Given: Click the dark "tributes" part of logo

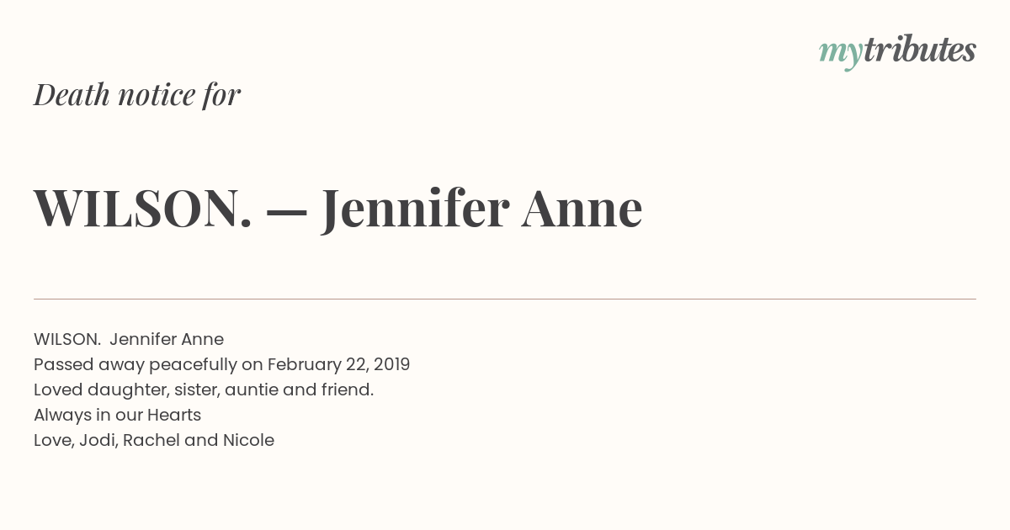Looking at the screenshot, I should (920, 50).
